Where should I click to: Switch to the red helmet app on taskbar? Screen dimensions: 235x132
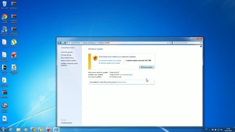(49, 129)
